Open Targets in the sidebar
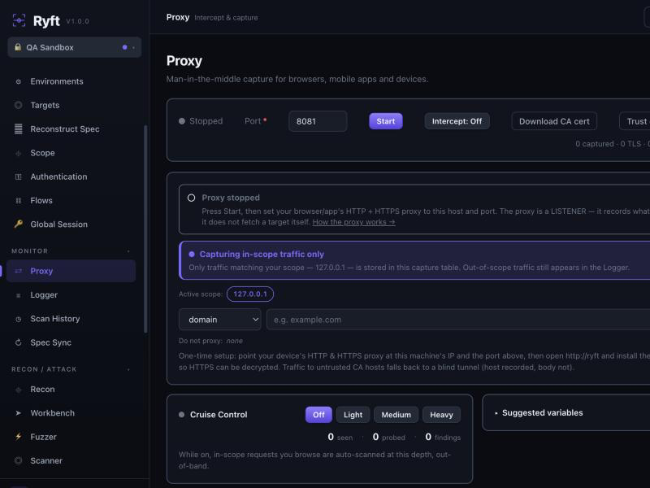This screenshot has height=488, width=650. tap(71, 106)
